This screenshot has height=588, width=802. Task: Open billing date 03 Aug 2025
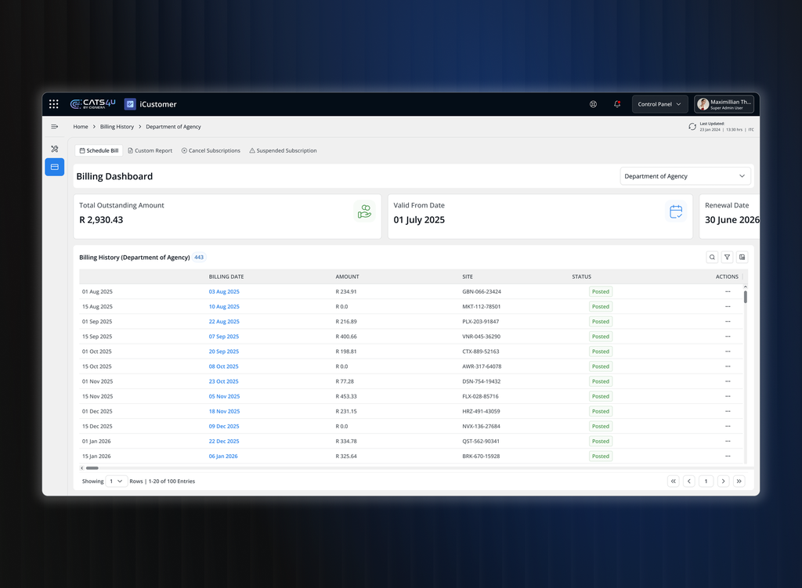pos(224,292)
